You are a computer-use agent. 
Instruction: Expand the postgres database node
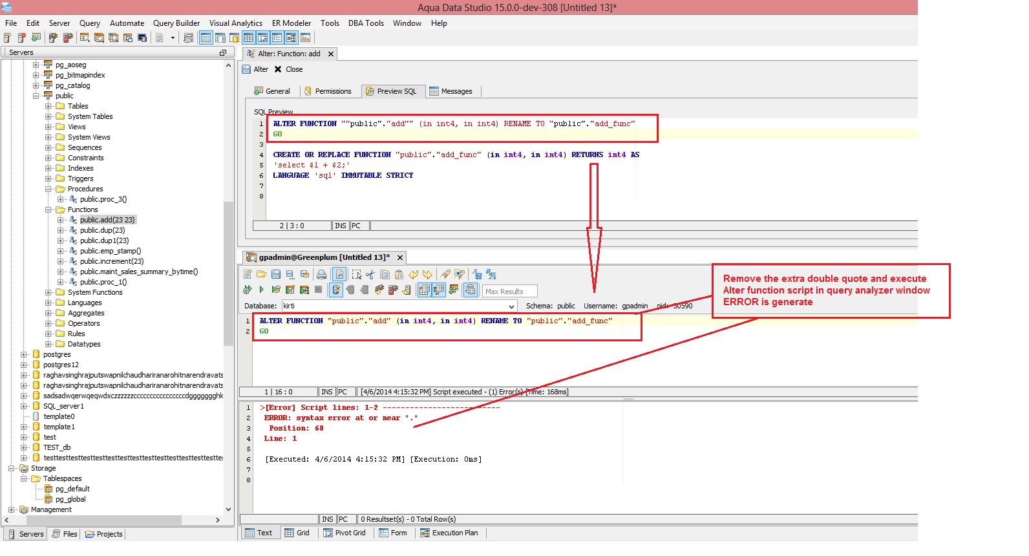(24, 354)
